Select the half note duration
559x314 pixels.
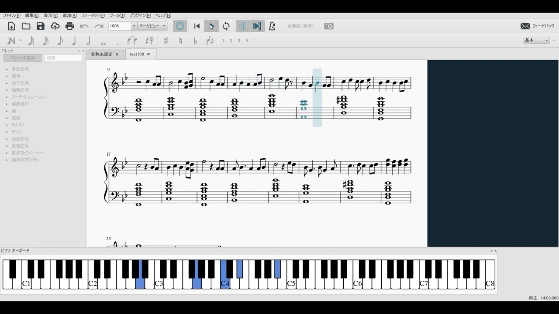coord(88,41)
